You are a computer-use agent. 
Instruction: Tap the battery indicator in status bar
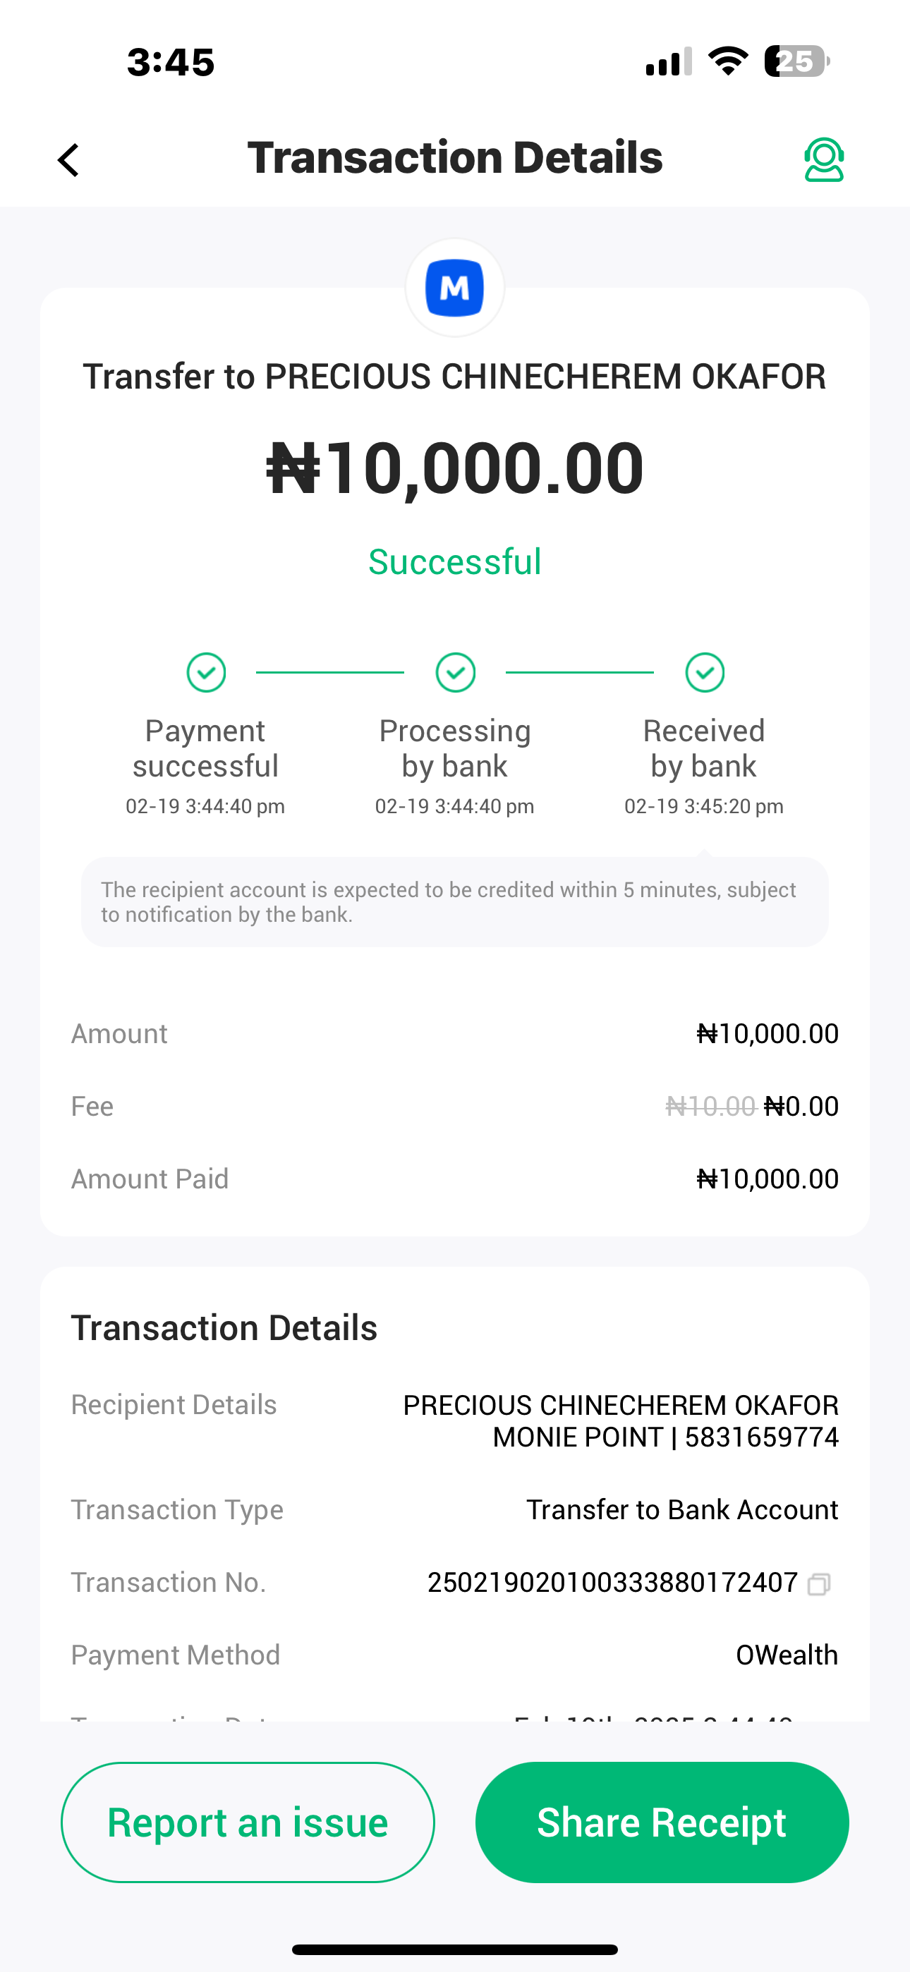click(x=796, y=61)
